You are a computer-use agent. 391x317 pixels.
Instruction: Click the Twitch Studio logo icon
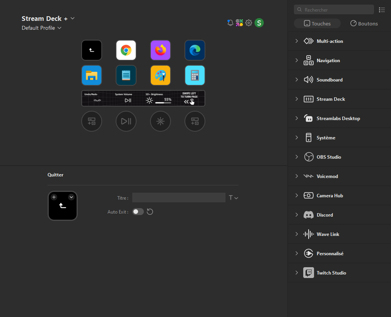click(x=309, y=273)
